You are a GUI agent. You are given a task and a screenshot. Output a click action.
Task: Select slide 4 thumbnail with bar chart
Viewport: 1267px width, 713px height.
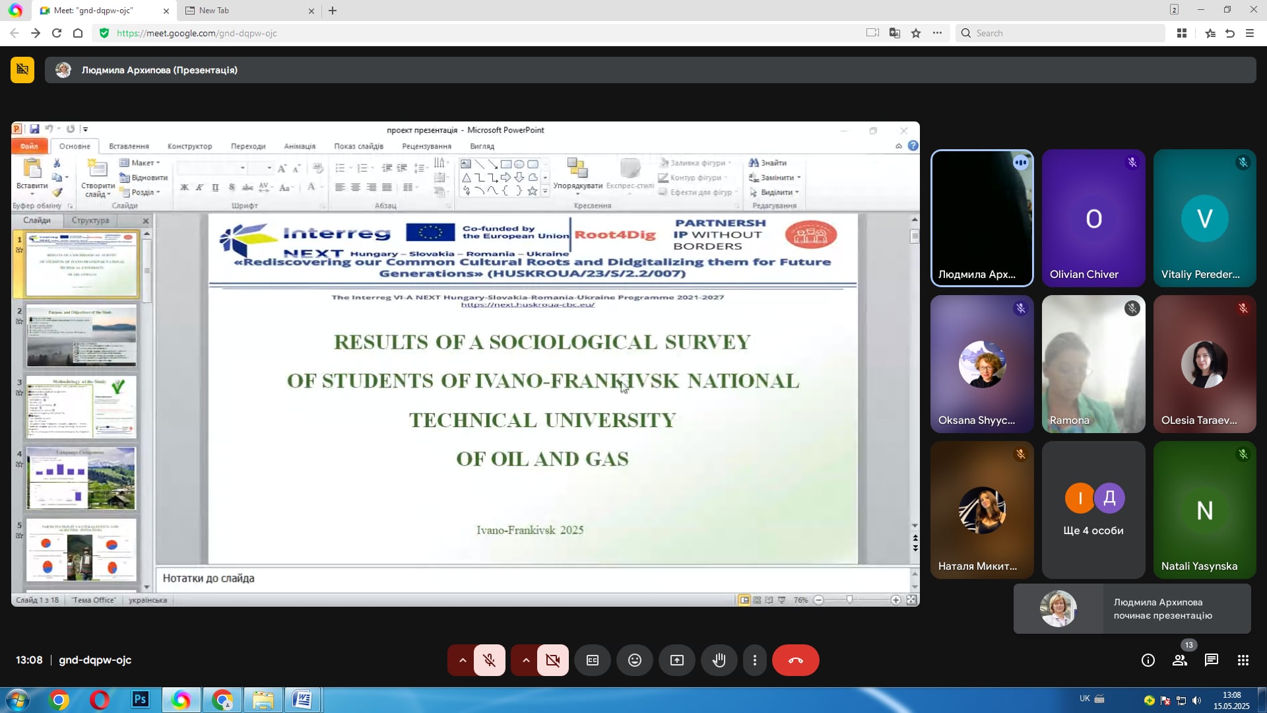[81, 479]
